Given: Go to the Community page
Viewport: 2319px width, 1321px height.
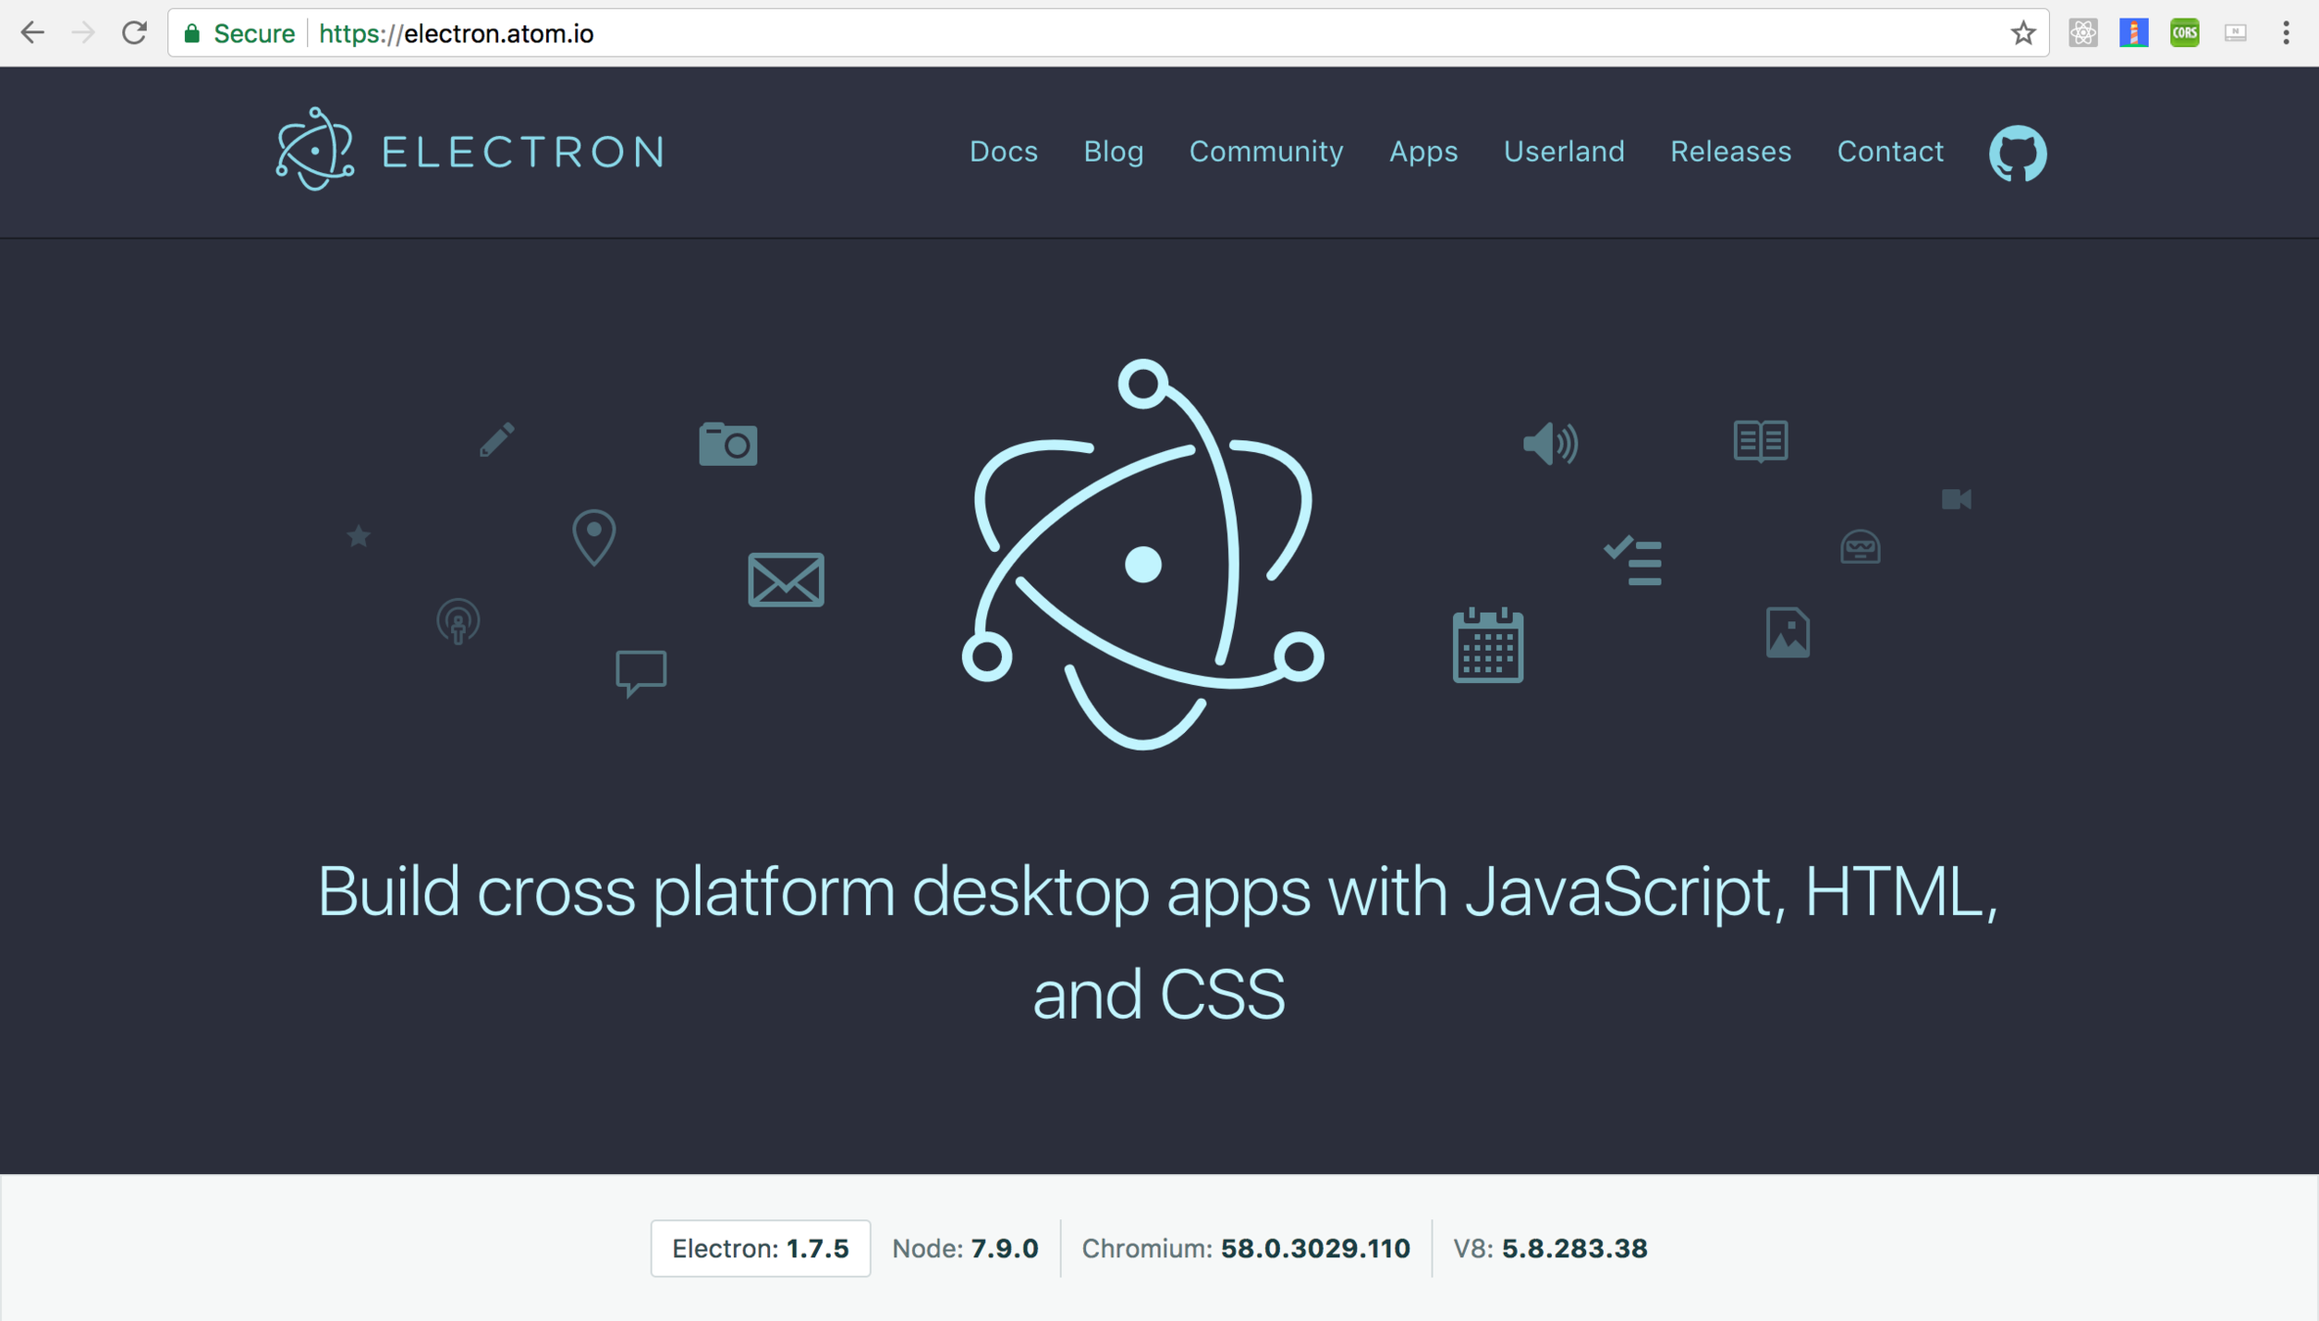Looking at the screenshot, I should click(x=1266, y=152).
